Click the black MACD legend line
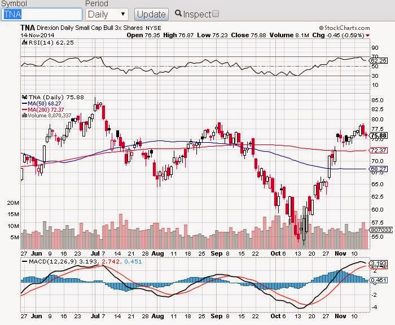The image size is (395, 325). click(25, 261)
